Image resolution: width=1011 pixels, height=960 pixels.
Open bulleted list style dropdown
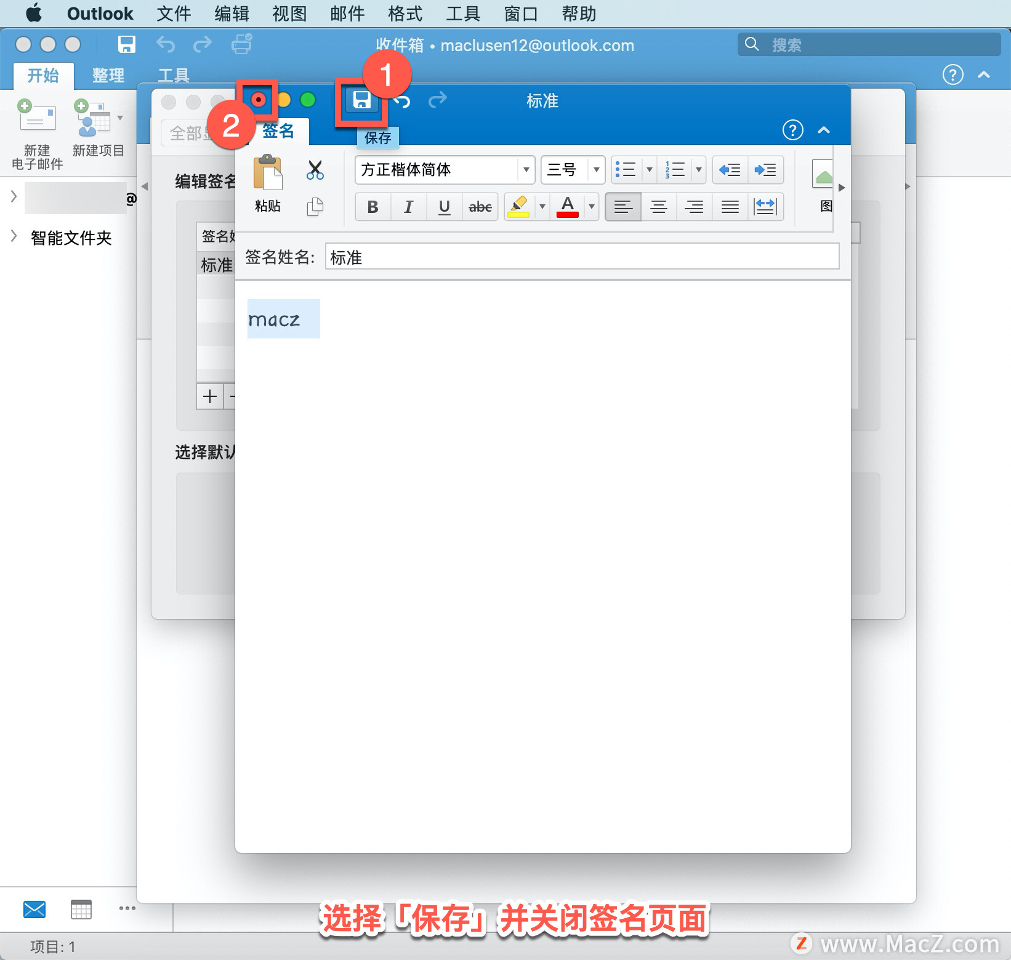pyautogui.click(x=649, y=170)
